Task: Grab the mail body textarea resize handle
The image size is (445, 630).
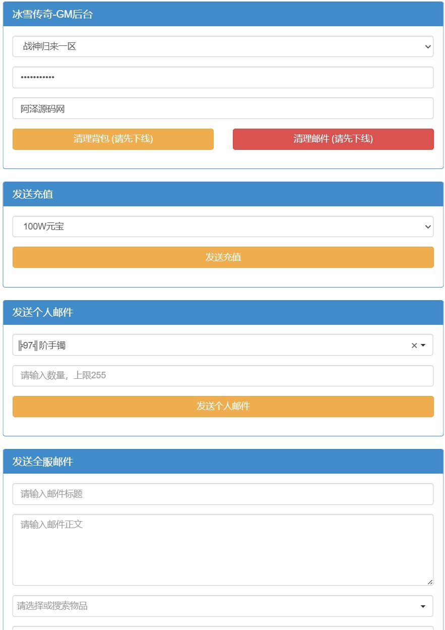Action: 430,582
